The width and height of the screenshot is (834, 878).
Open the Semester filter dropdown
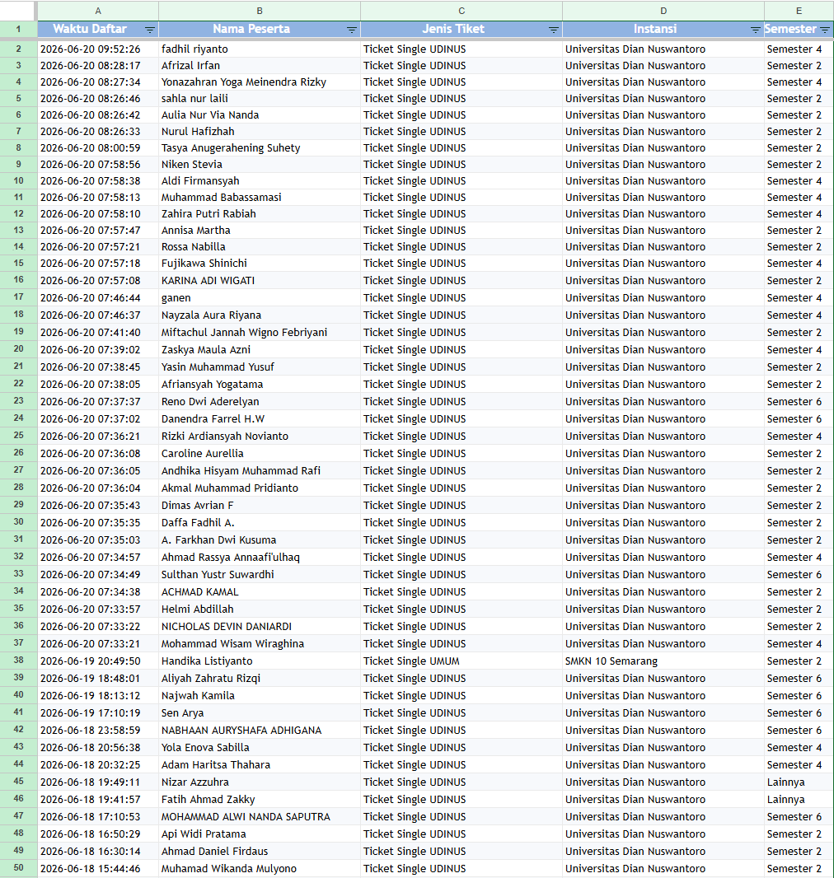(x=824, y=30)
